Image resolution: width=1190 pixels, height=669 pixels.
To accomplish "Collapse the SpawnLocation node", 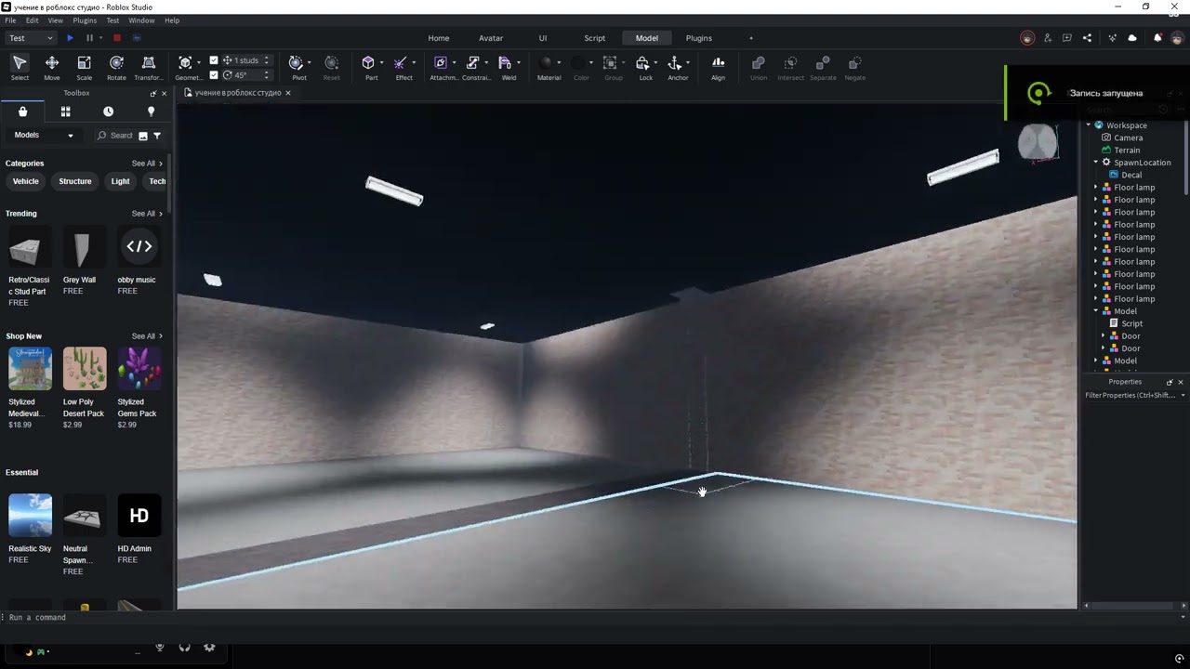I will 1096,163.
